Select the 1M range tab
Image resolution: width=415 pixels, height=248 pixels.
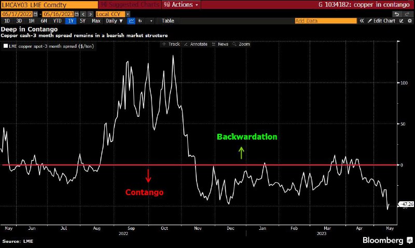point(32,21)
